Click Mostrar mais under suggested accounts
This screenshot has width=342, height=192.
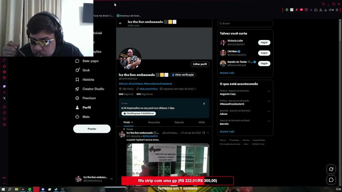tap(227, 73)
